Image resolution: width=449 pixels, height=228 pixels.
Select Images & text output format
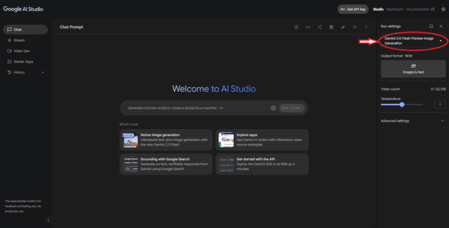pyautogui.click(x=413, y=69)
